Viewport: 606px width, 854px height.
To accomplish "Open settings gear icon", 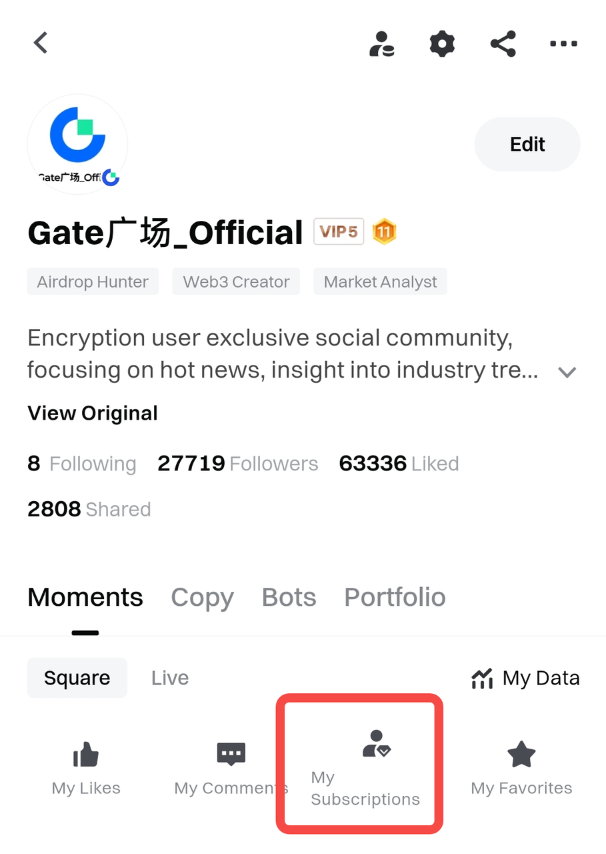I will pyautogui.click(x=442, y=44).
